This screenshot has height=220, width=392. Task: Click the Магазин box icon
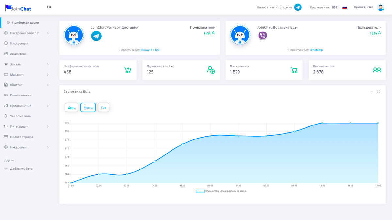pos(6,75)
